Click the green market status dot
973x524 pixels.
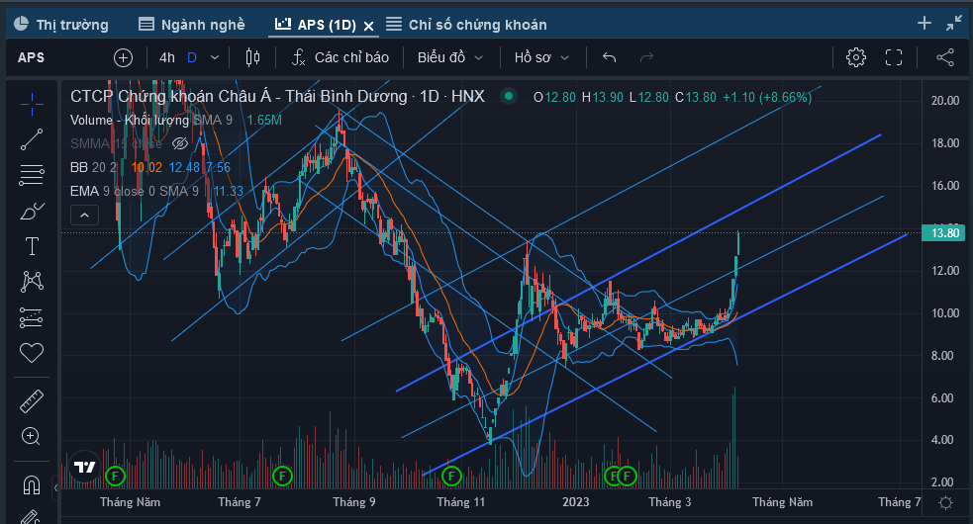509,96
